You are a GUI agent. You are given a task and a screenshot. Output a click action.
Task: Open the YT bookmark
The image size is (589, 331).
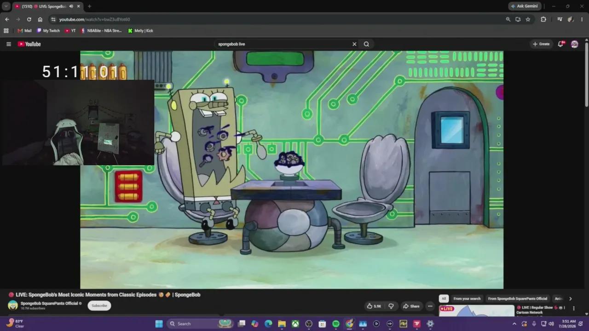point(70,31)
